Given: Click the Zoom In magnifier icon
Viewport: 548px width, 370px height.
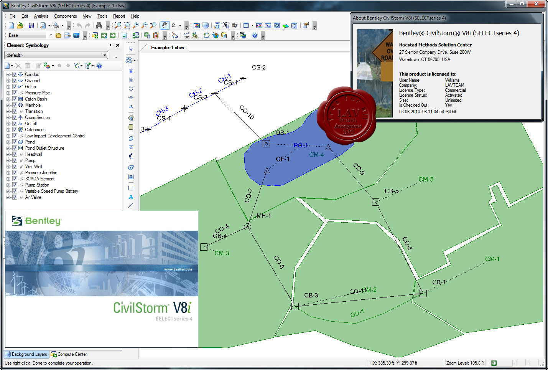Looking at the screenshot, I should click(136, 25).
